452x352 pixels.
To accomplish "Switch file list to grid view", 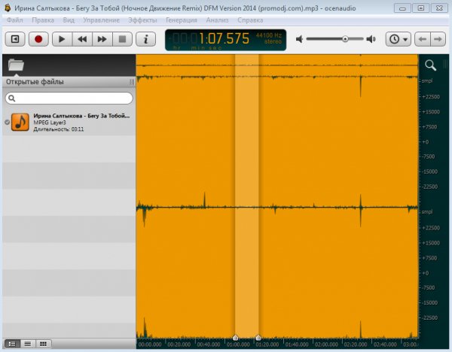I will point(43,344).
